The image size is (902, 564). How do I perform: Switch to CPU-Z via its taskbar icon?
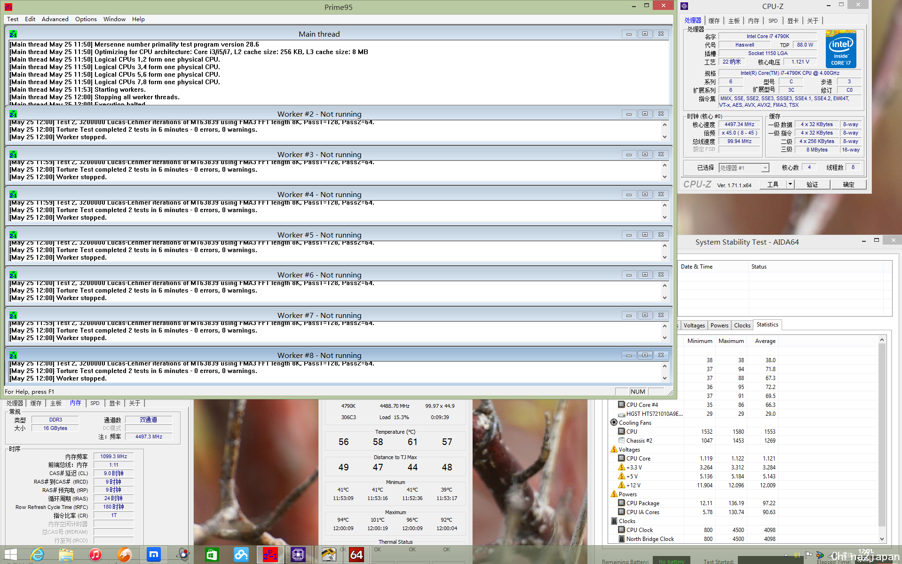298,555
